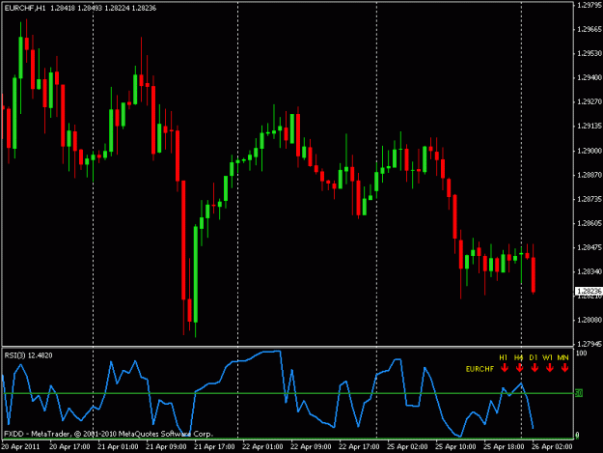The width and height of the screenshot is (603, 453).
Task: Click price scale value 1.29665
Action: pos(589,29)
